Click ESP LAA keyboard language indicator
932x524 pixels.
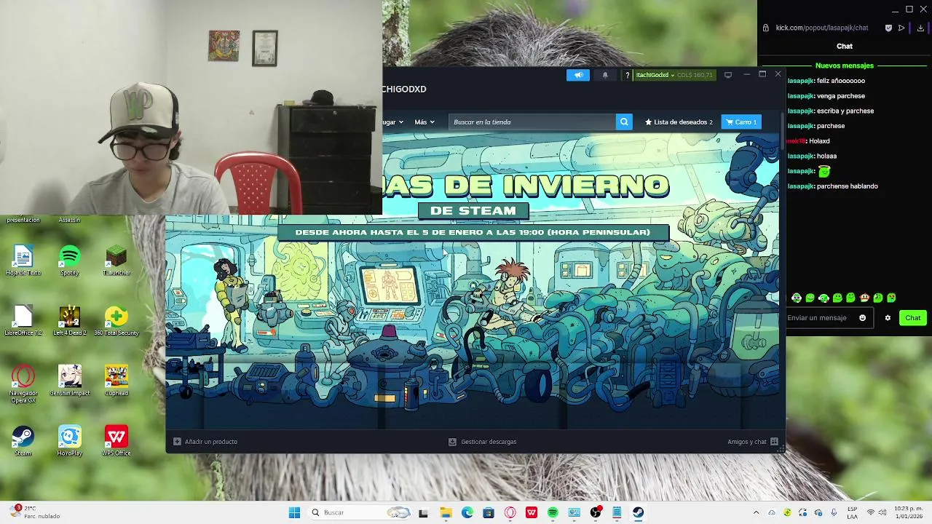coord(852,512)
